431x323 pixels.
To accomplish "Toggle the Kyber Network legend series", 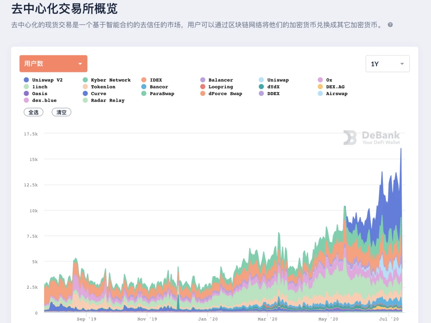I will pos(107,80).
